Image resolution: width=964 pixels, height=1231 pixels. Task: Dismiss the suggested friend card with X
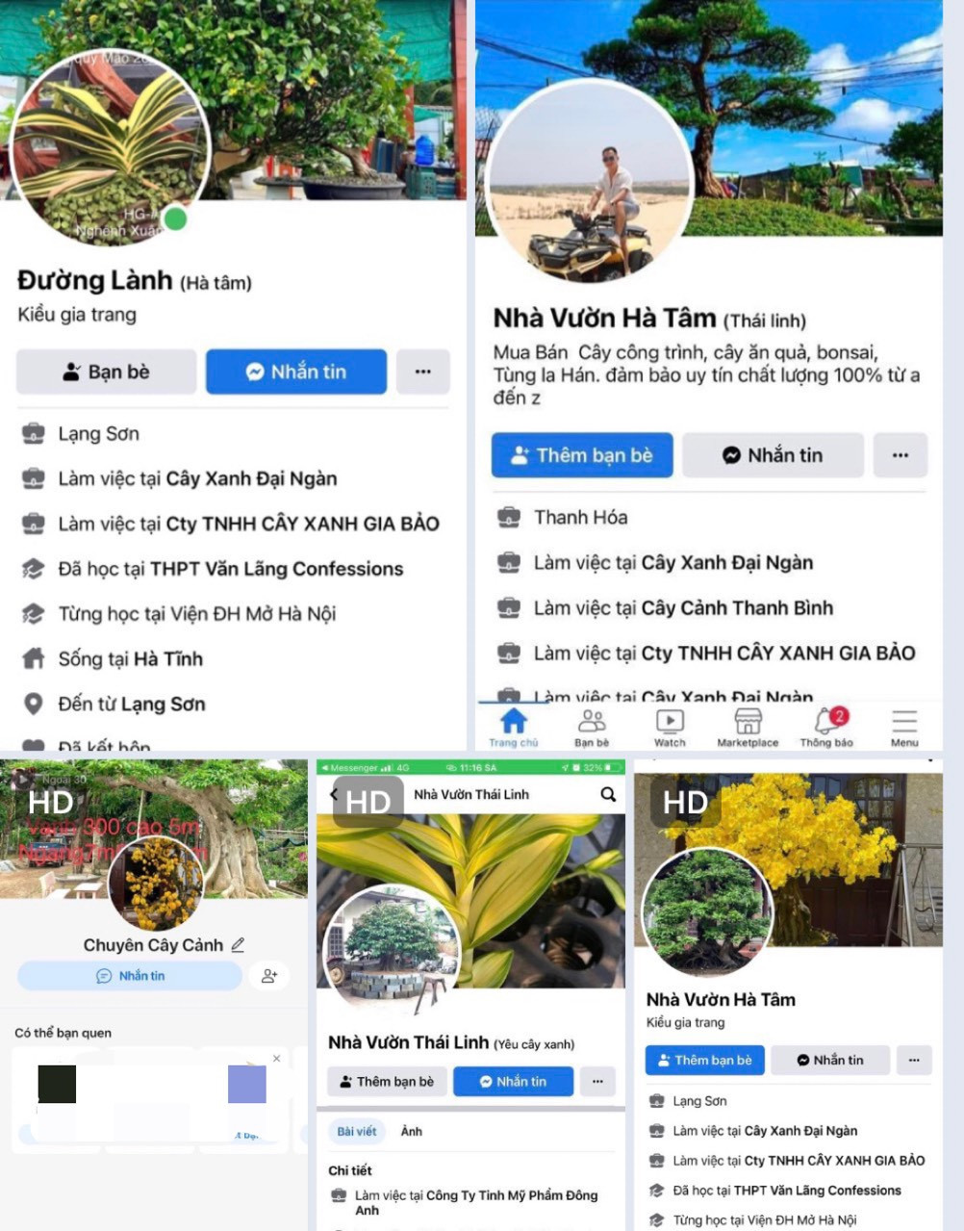[276, 1058]
